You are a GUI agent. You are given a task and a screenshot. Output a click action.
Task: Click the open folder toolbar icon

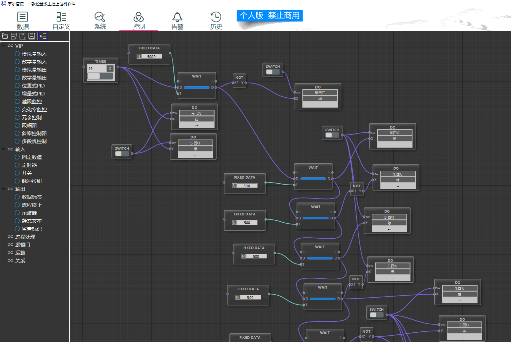(x=5, y=36)
